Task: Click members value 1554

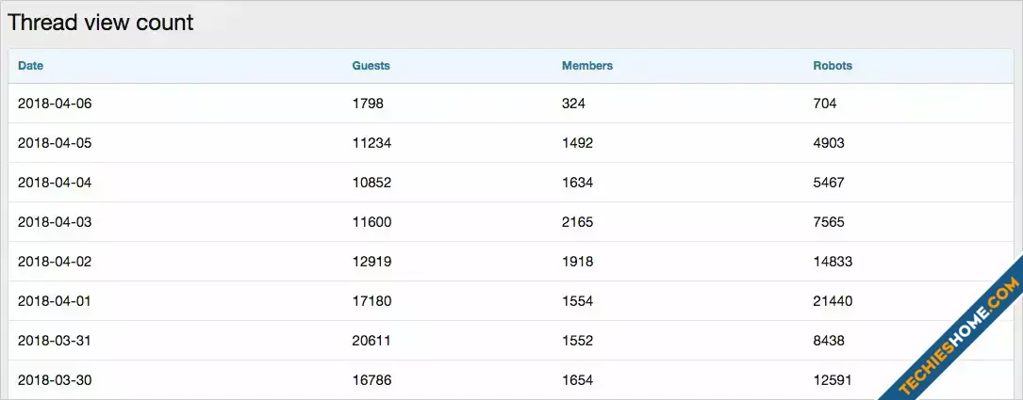Action: [x=577, y=301]
